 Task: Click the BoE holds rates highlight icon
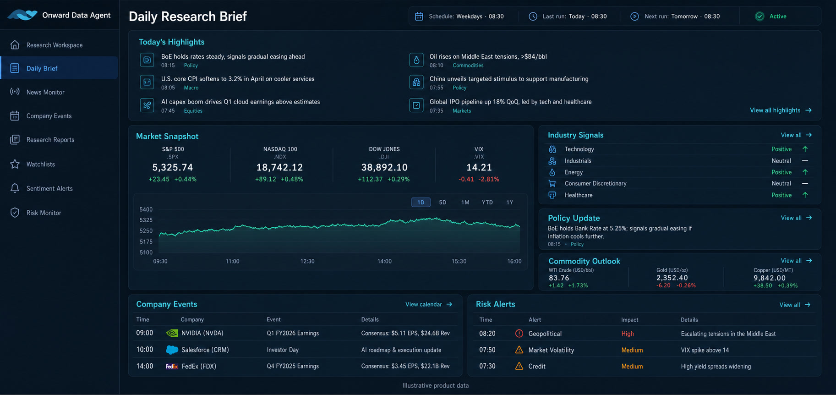coord(147,60)
